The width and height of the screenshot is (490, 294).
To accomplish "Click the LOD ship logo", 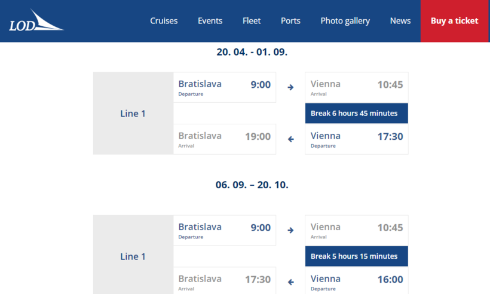I will [36, 21].
